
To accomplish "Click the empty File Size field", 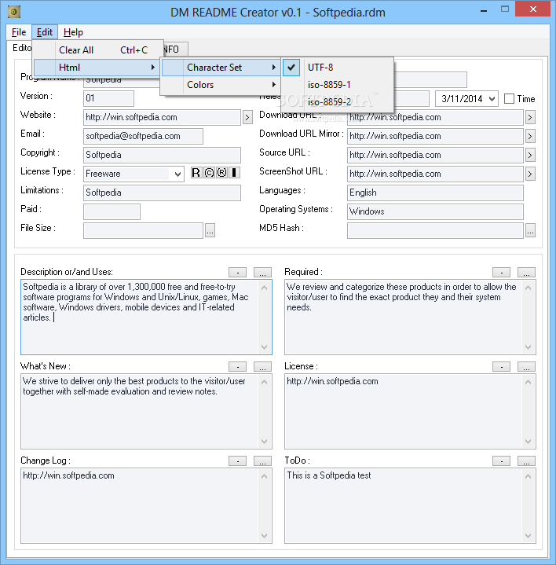I will coord(143,230).
